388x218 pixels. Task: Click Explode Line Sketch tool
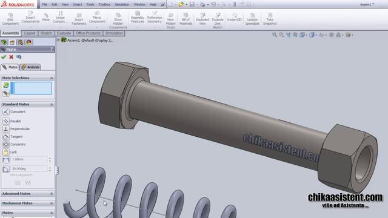218,21
